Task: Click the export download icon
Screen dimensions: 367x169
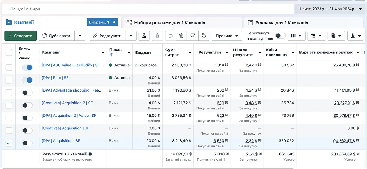Action: (x=355, y=36)
